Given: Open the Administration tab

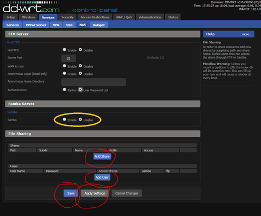Looking at the screenshot, I should point(150,17).
